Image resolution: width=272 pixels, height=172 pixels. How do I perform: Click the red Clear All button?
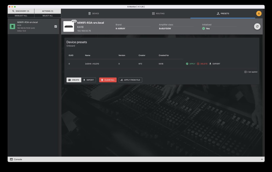click(x=108, y=80)
